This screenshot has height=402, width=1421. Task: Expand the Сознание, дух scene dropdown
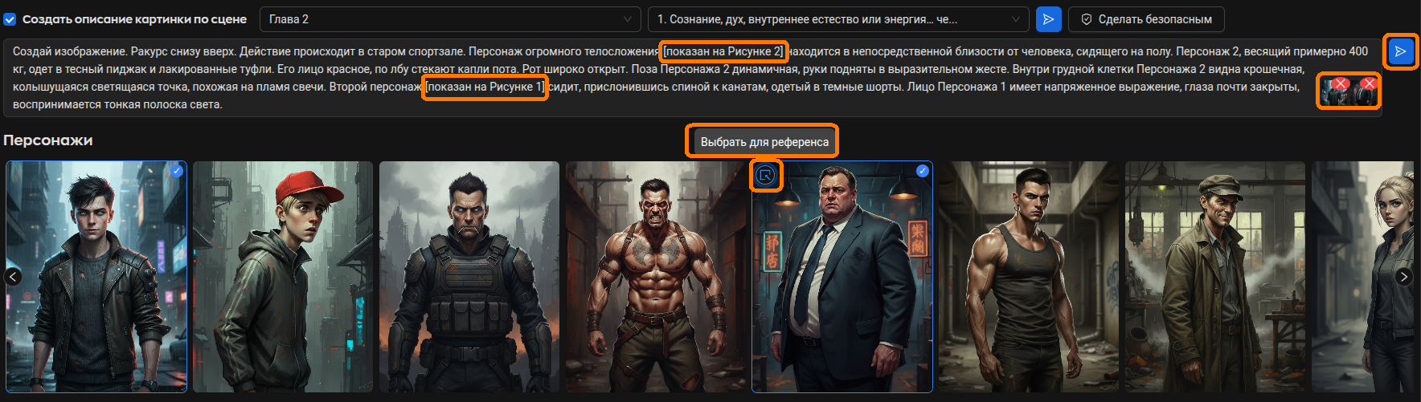coord(838,19)
